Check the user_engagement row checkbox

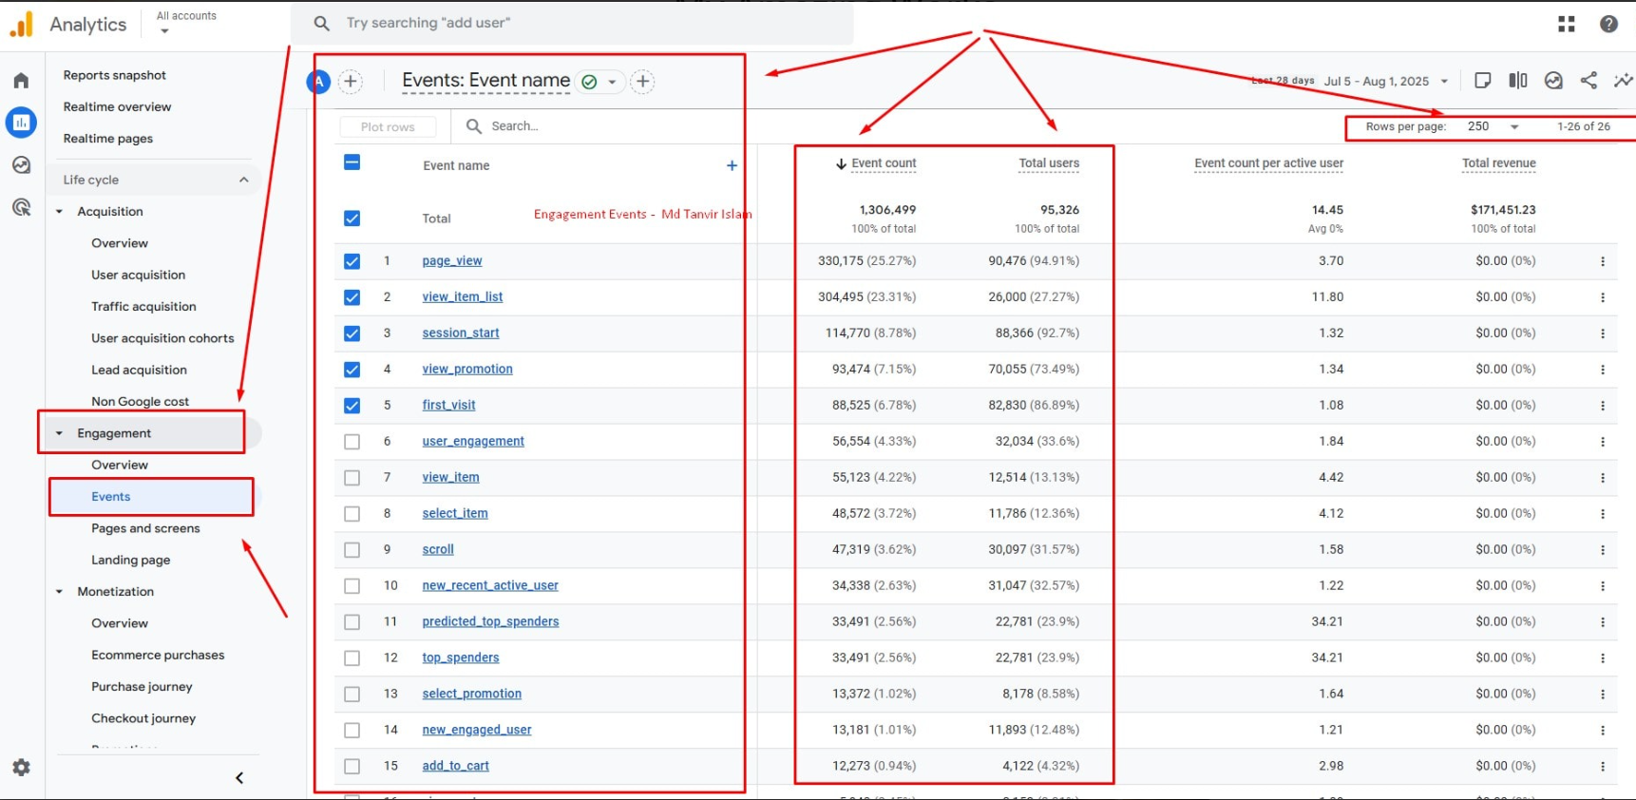coord(352,442)
